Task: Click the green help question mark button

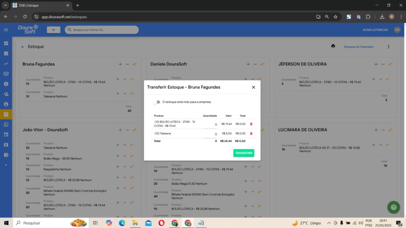Action: tap(393, 207)
